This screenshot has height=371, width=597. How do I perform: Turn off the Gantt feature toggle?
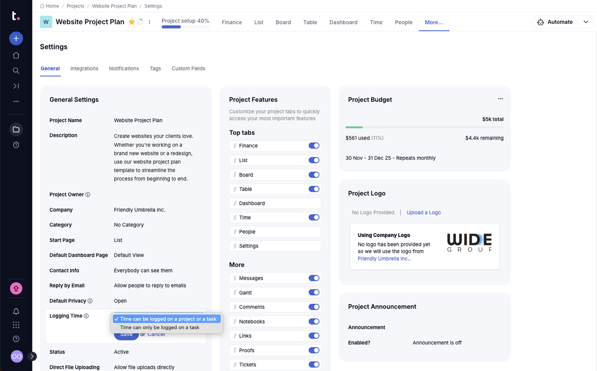[x=314, y=293]
